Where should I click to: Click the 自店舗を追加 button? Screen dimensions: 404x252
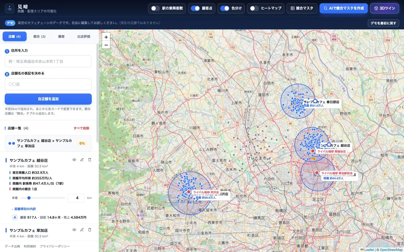click(x=48, y=99)
